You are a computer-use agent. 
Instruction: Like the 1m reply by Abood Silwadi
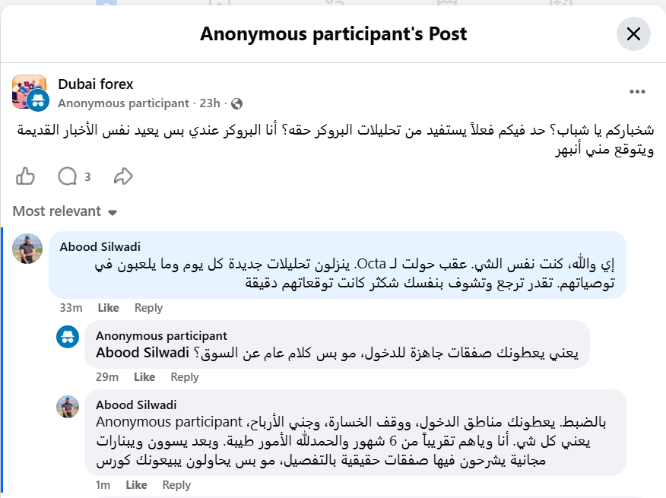[x=136, y=485]
